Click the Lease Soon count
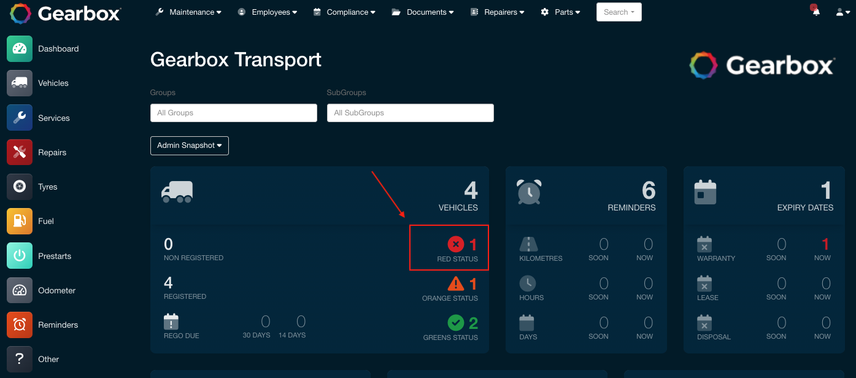 click(x=782, y=283)
